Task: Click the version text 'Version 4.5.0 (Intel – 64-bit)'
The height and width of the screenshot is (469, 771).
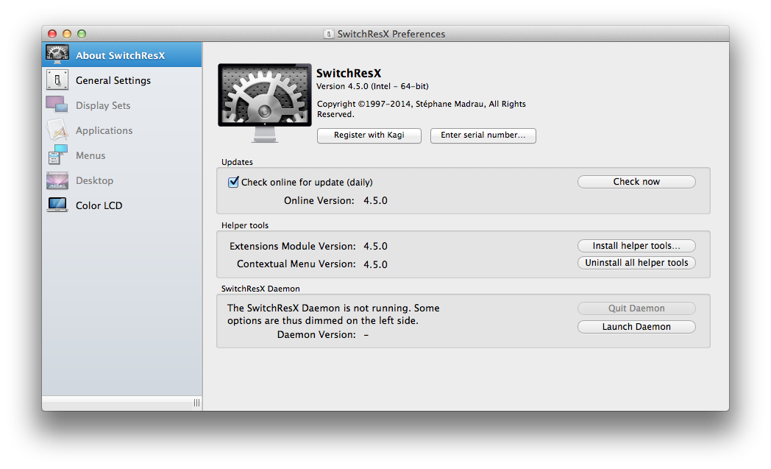Action: 372,86
